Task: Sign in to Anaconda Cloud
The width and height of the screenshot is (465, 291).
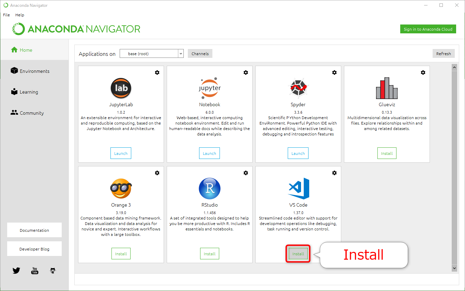Action: (428, 29)
